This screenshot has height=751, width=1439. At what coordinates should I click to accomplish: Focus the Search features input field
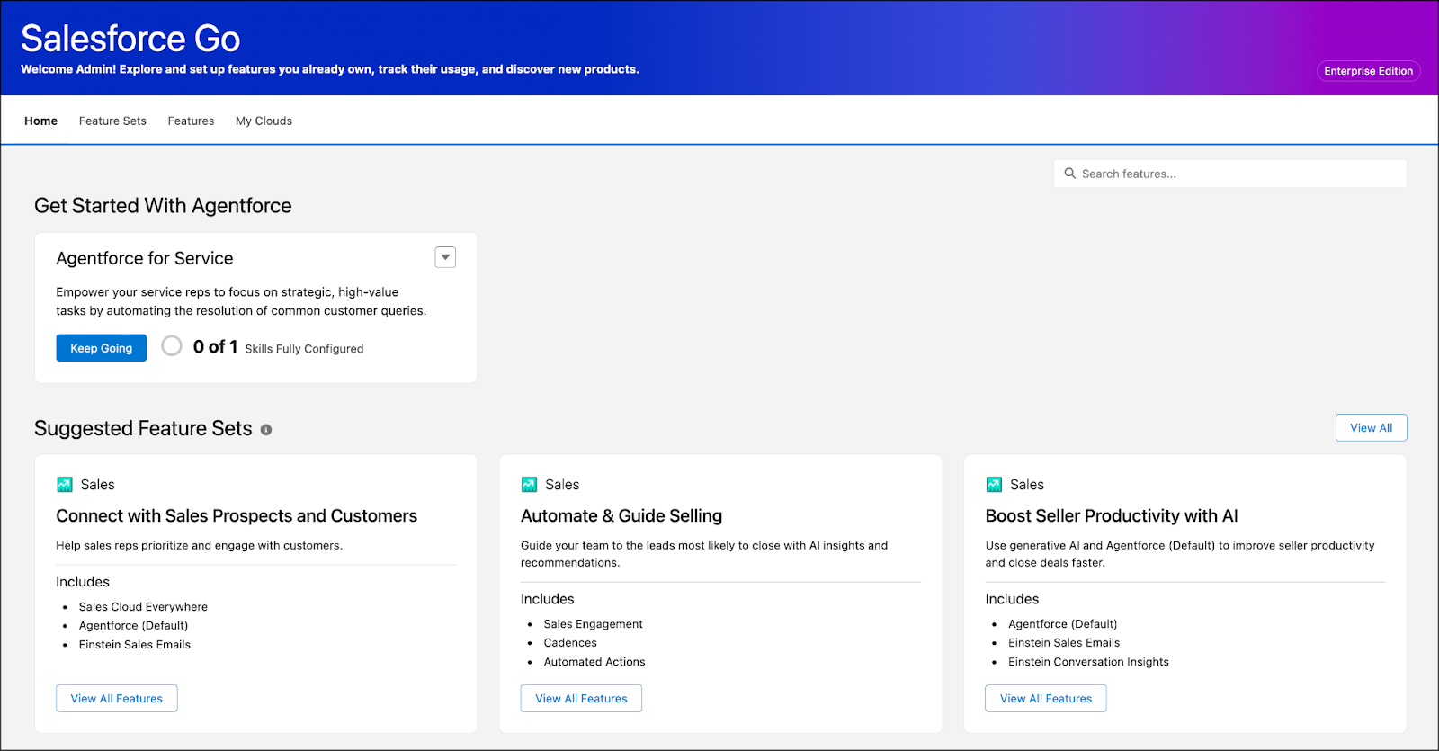[1230, 174]
